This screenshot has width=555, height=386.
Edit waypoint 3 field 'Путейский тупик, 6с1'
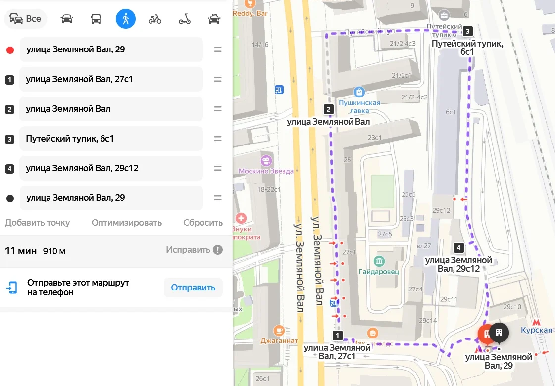point(111,139)
